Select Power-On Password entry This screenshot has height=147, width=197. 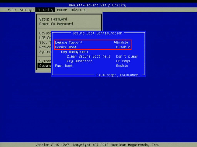pos(56,24)
